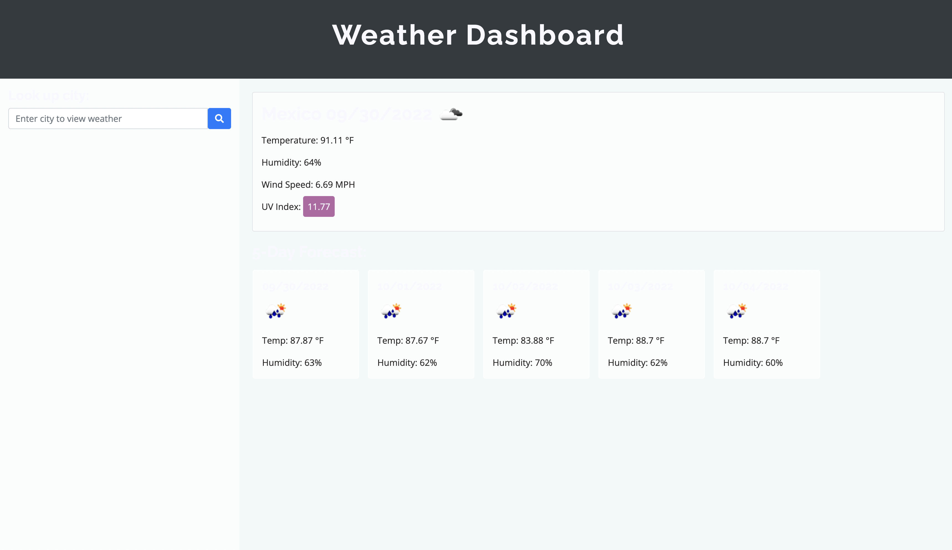Screen dimensions: 952x550
Task: Click the rain icon on 10/04/2022 forecast
Action: [x=737, y=310]
